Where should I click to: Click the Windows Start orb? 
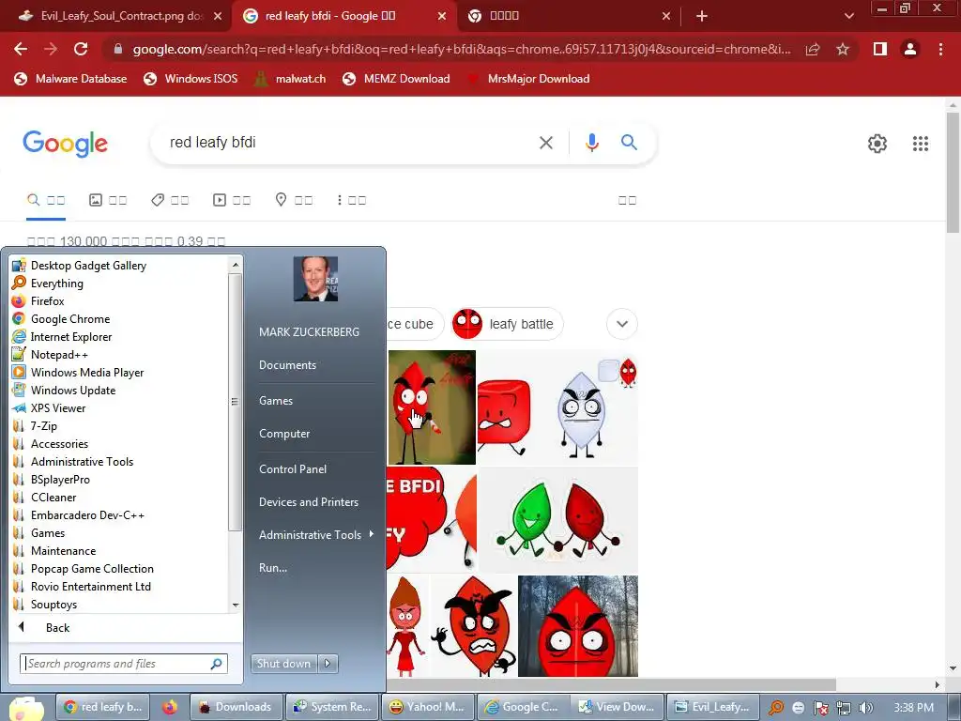point(25,708)
